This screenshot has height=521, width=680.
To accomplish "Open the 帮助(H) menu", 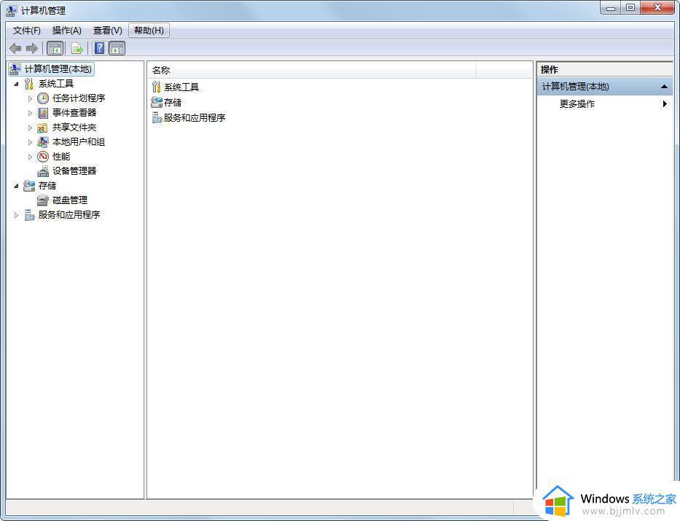I will 149,31.
